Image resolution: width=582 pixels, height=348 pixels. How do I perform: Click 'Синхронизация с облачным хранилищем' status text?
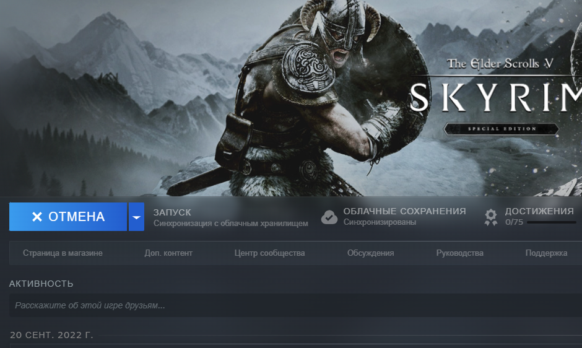pyautogui.click(x=231, y=224)
